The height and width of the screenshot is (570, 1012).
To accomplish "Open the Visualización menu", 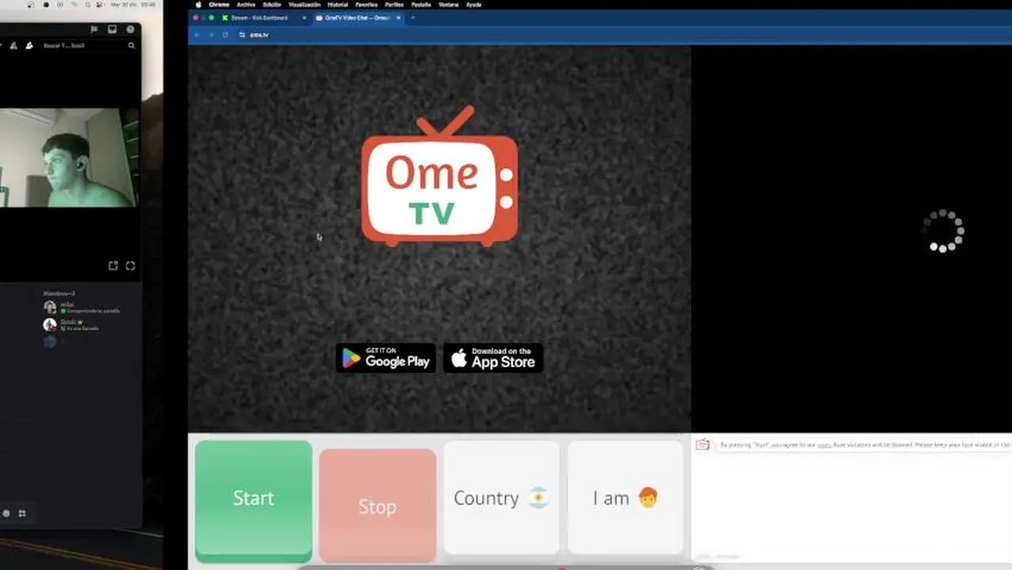I will [x=305, y=5].
